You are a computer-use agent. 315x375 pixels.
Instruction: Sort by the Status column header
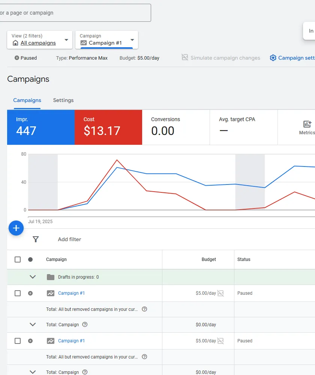[244, 259]
